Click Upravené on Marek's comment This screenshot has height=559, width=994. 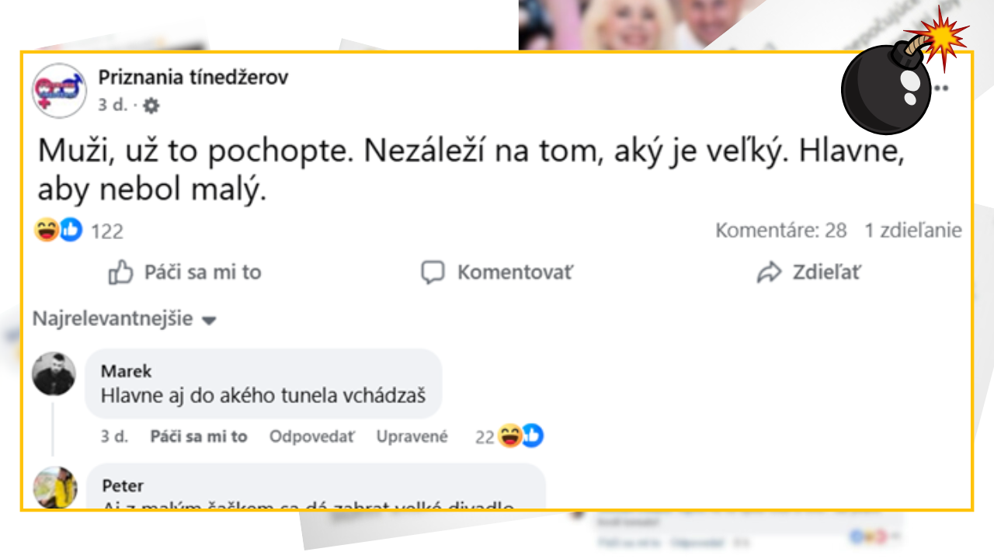(412, 436)
